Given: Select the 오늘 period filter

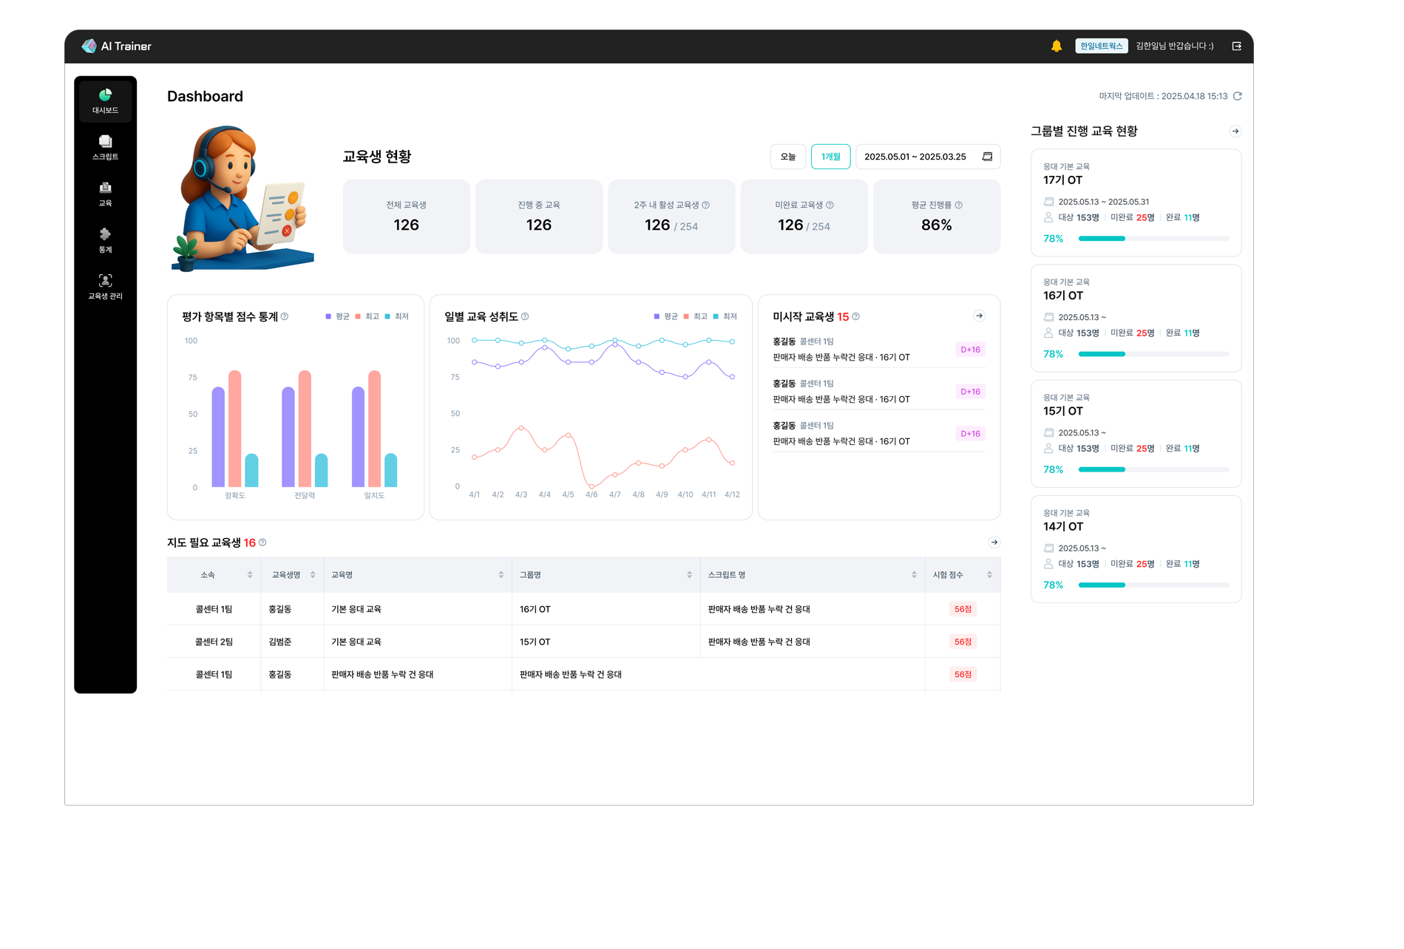Looking at the screenshot, I should [788, 157].
